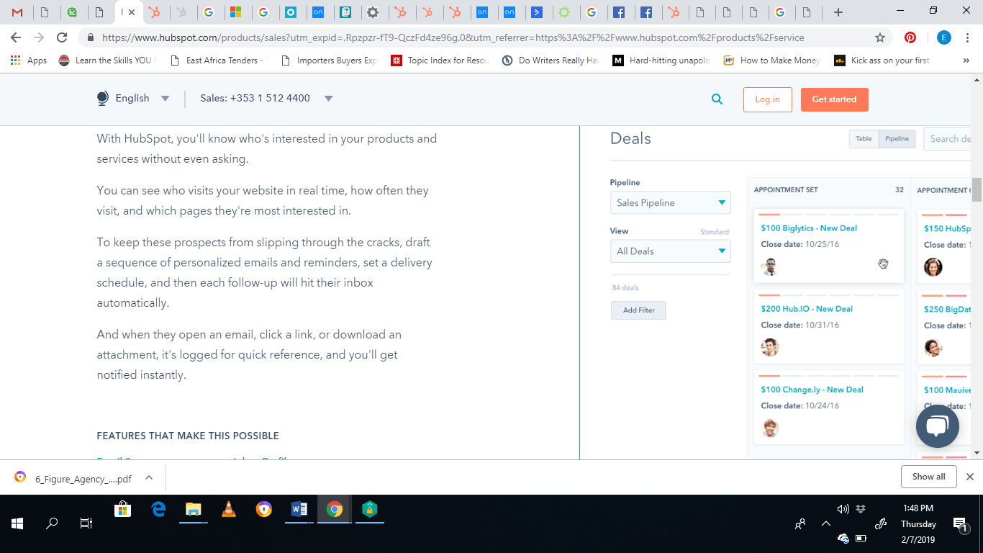This screenshot has height=553, width=983.
Task: Open File Explorer from taskbar
Action: (193, 509)
